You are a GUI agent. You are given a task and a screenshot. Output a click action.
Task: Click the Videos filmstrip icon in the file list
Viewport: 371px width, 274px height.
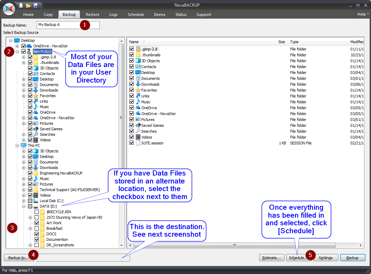coord(138,137)
